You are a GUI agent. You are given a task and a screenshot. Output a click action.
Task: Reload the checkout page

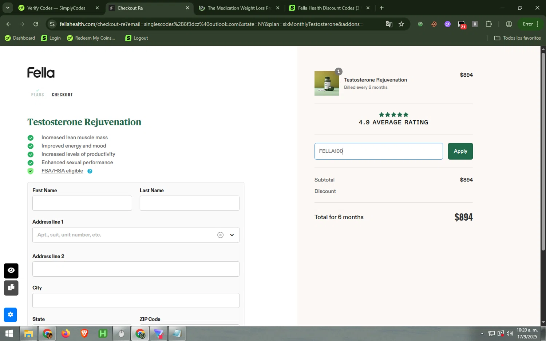point(36,24)
